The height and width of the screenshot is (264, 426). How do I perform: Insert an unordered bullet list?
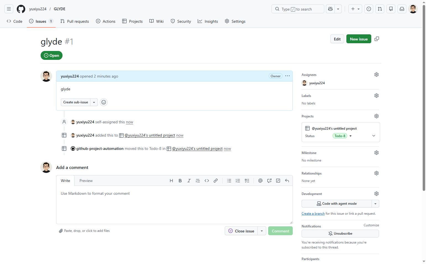pos(229,181)
